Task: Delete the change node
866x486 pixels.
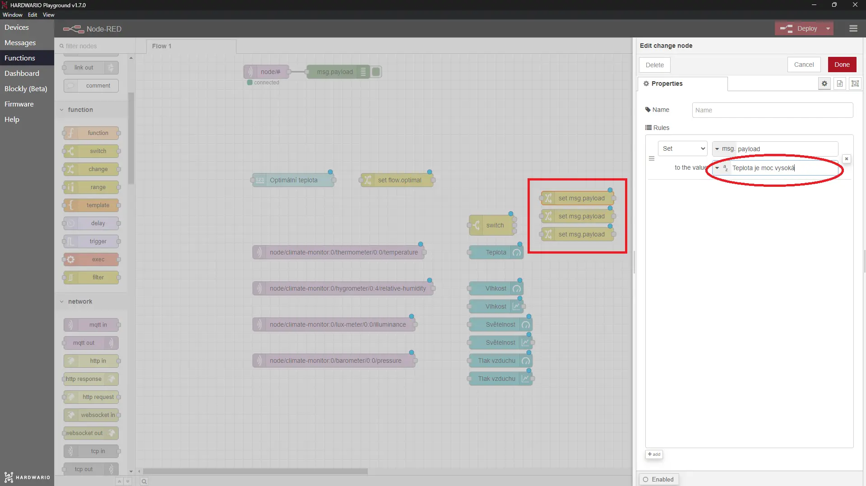Action: pyautogui.click(x=654, y=65)
